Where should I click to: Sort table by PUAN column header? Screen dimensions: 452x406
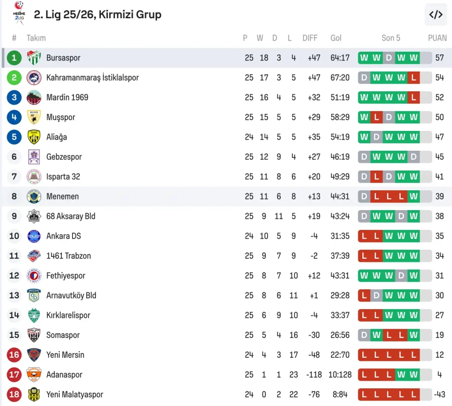pos(437,38)
